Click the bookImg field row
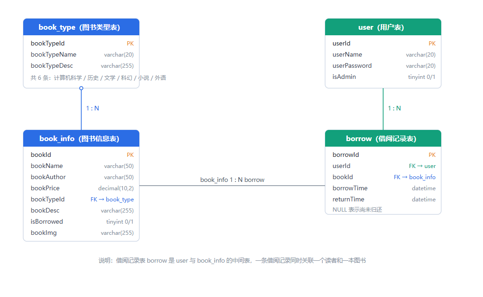483x297 pixels. click(82, 232)
